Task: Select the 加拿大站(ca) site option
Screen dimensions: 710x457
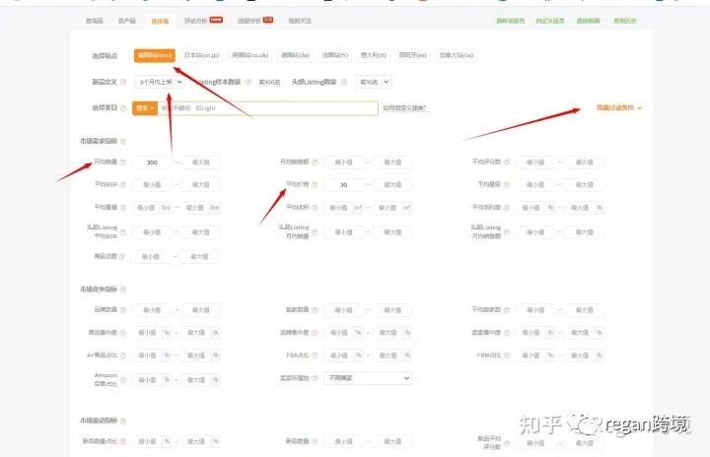Action: point(456,55)
